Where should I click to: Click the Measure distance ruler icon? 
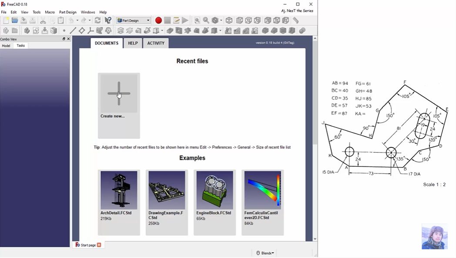(x=296, y=20)
